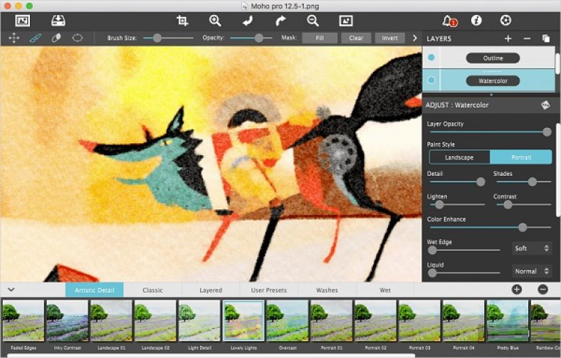The image size is (561, 358).
Task: Zoom out with the magnifier minus
Action: pos(313,21)
